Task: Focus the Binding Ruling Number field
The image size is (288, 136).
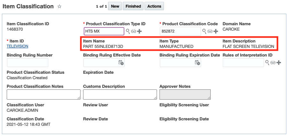Action: tap(27, 63)
